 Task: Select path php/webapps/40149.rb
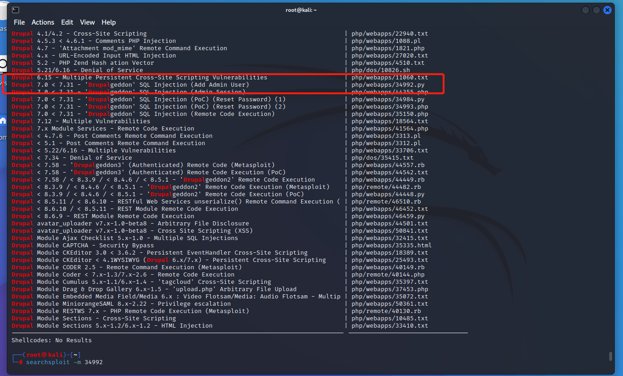[388, 267]
